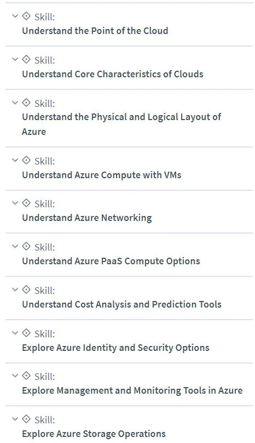Click the skill icon for Core Characteristics of Clouds
Image resolution: width=255 pixels, height=443 pixels.
(26, 59)
